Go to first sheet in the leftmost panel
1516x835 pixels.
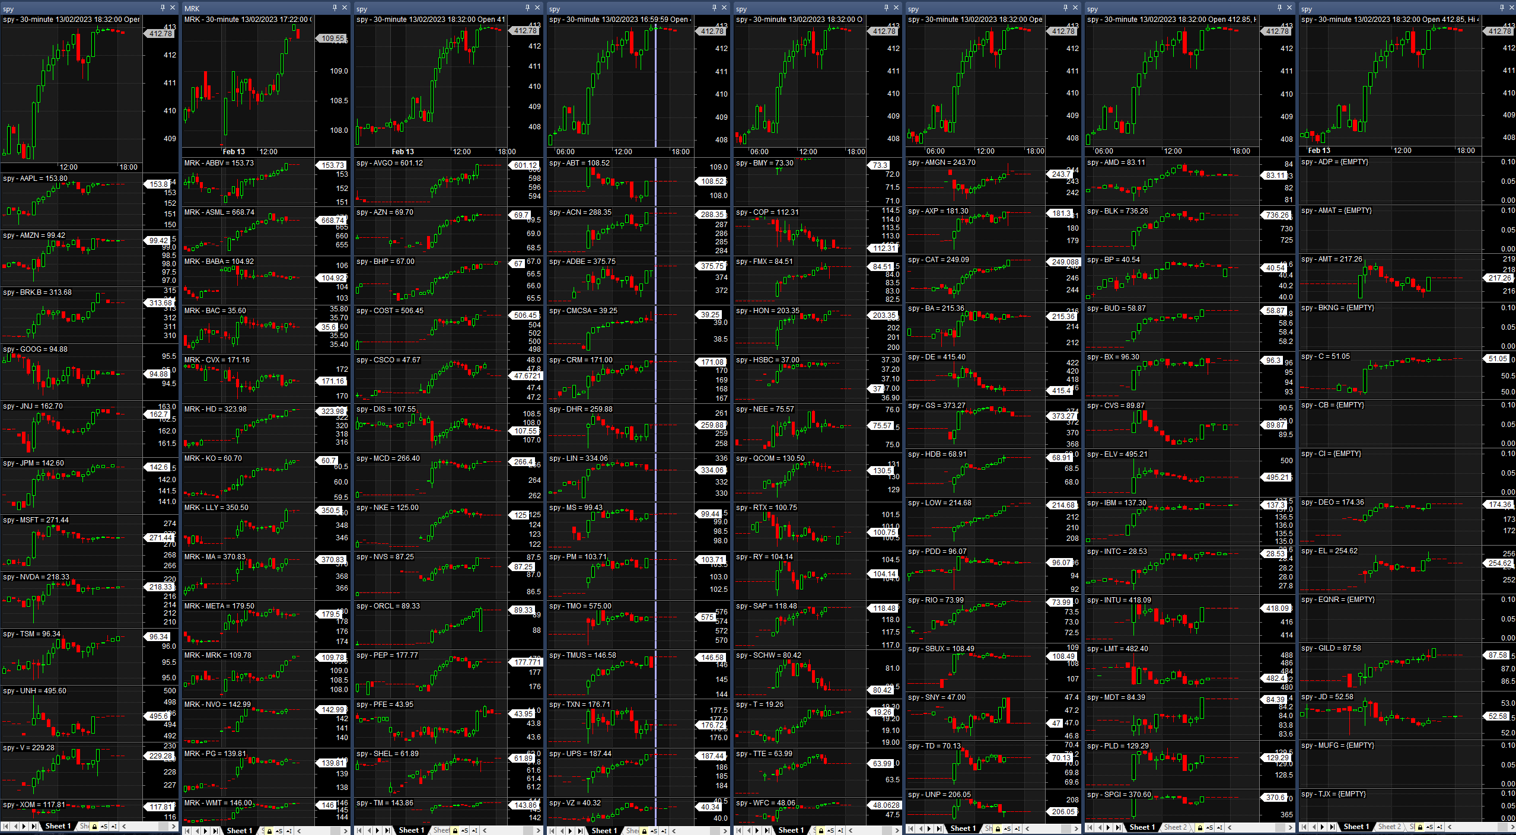pos(5,826)
